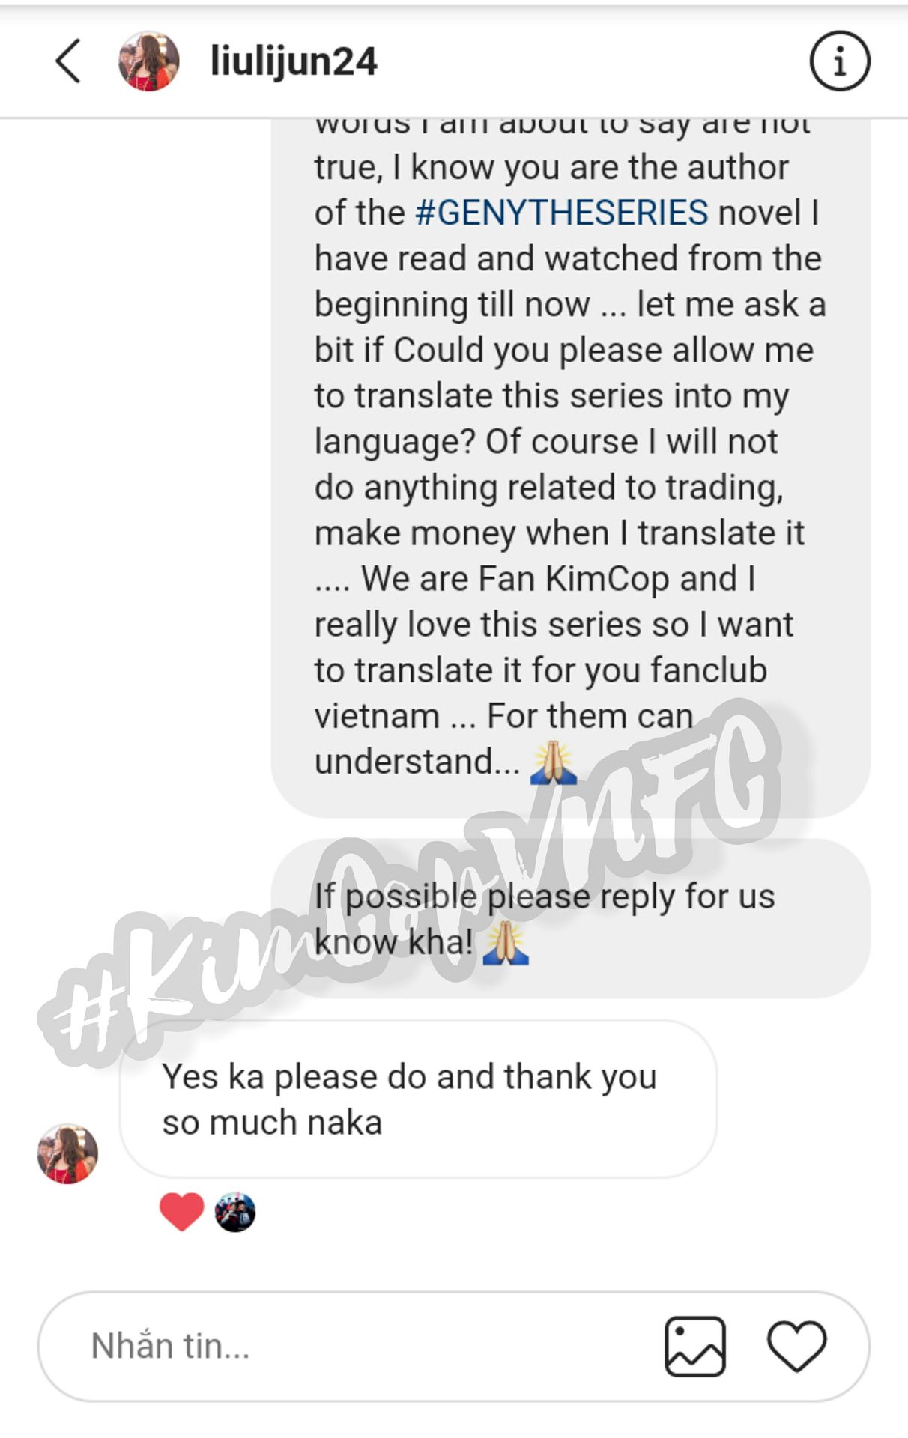Open the liulijun24 username in header
This screenshot has height=1438, width=908.
[x=294, y=61]
